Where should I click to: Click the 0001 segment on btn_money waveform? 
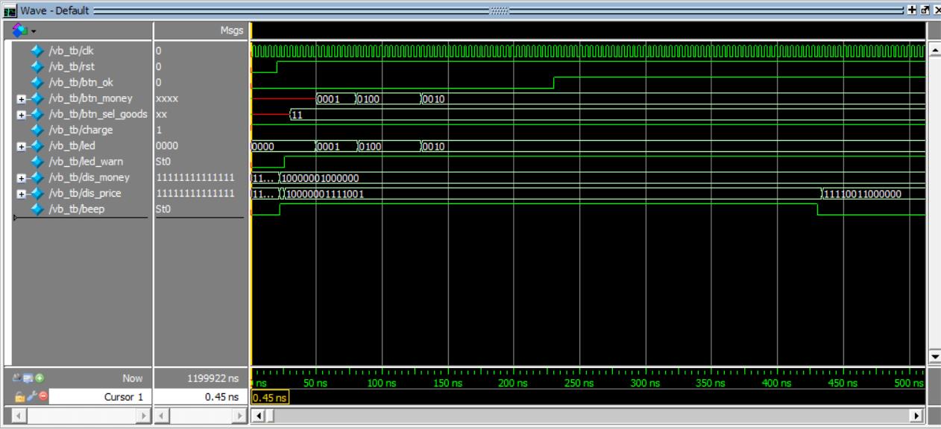[x=336, y=98]
